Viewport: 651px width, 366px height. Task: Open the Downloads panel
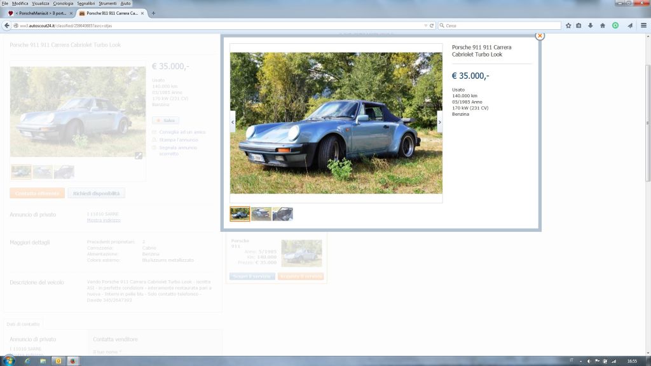[x=591, y=25]
